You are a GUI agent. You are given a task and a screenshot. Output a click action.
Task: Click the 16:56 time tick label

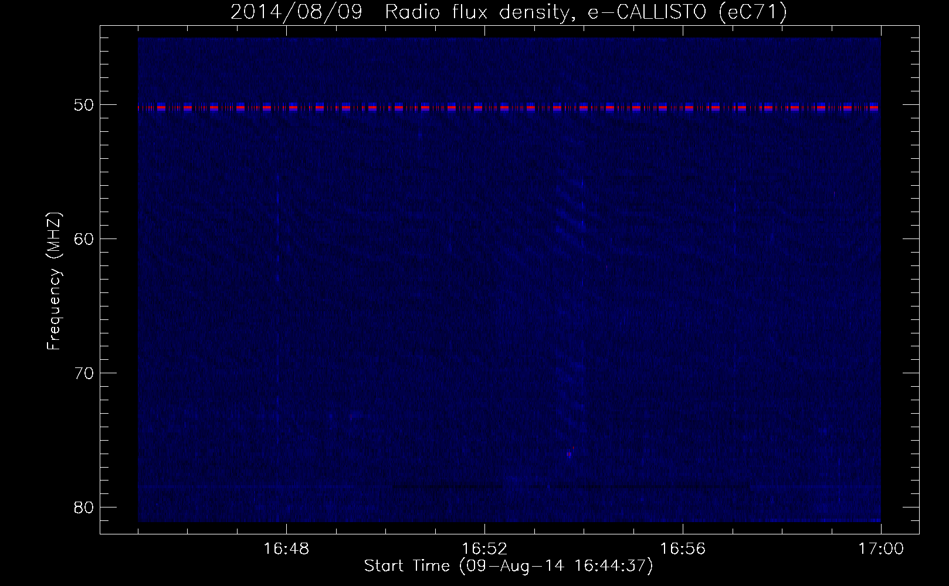683,550
